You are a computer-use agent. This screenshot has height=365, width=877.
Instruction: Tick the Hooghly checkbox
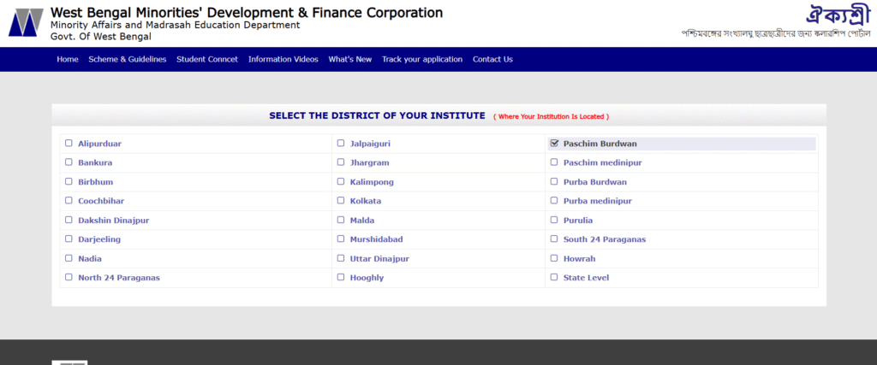point(341,277)
